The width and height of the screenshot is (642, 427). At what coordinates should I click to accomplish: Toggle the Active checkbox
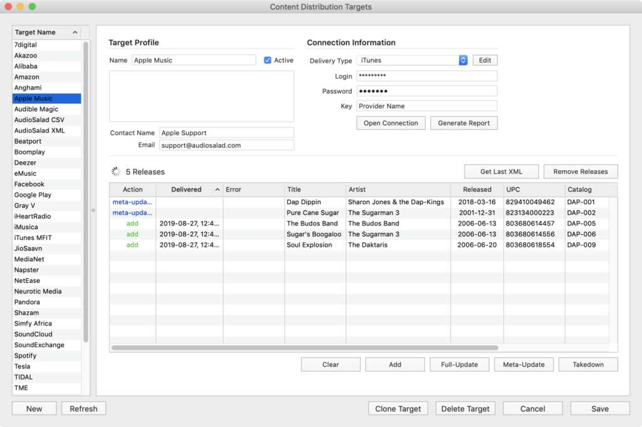coord(267,60)
